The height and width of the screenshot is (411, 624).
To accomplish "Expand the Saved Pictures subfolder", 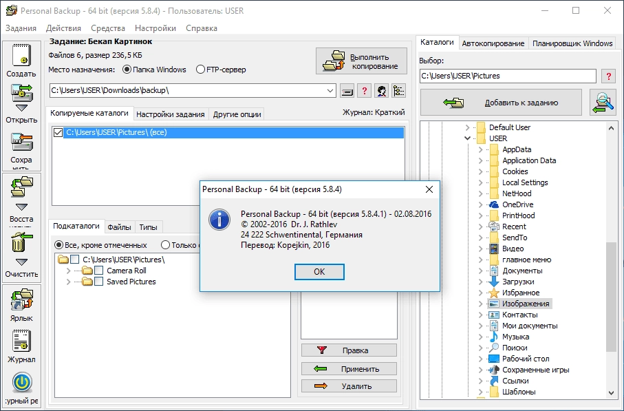I will (x=68, y=282).
